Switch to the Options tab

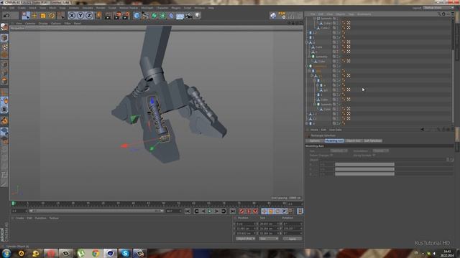pyautogui.click(x=315, y=140)
